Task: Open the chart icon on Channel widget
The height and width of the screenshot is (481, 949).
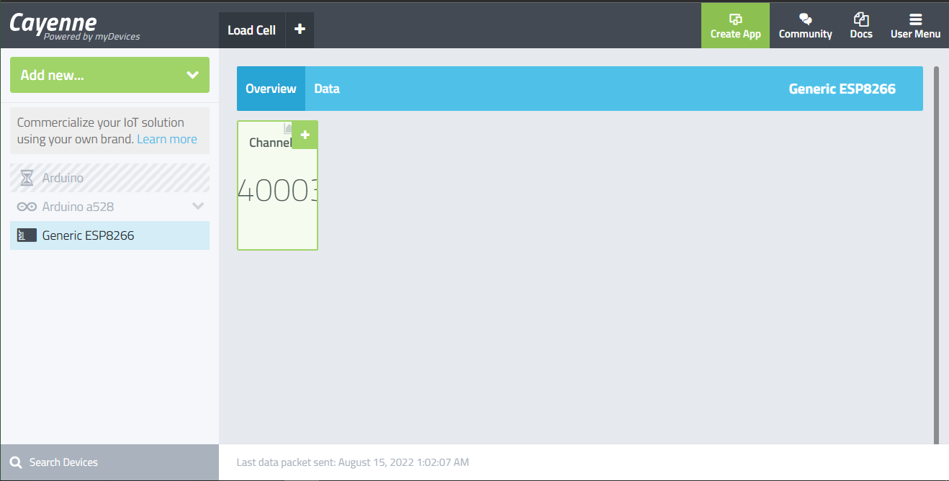Action: point(287,129)
